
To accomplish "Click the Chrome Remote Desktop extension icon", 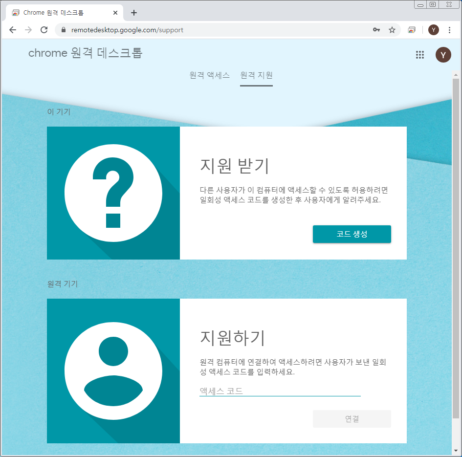I will 412,30.
